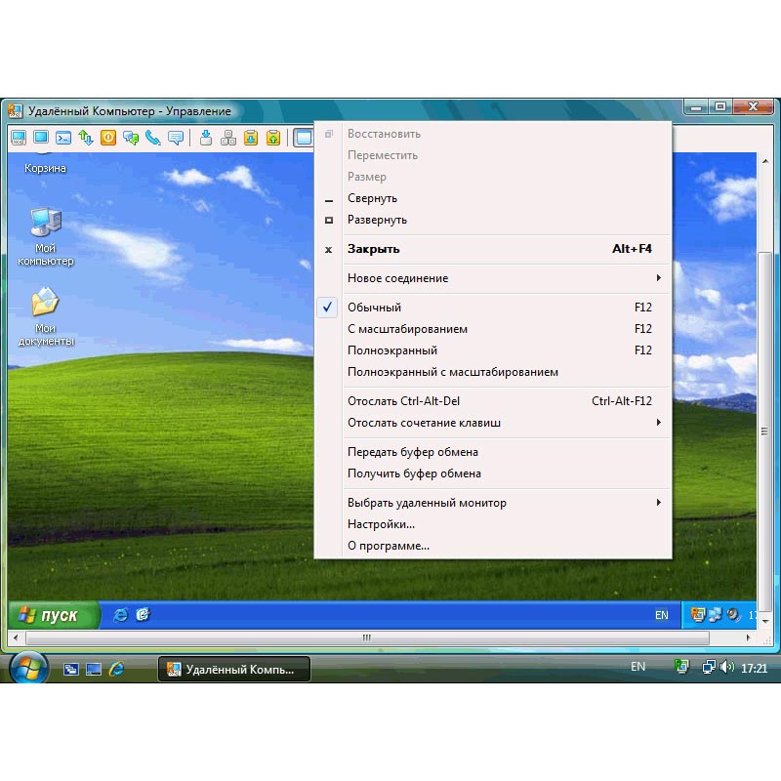Screen dimensions: 781x781
Task: Expand the Выбрать удаленный монитор submenu
Action: pyautogui.click(x=493, y=503)
